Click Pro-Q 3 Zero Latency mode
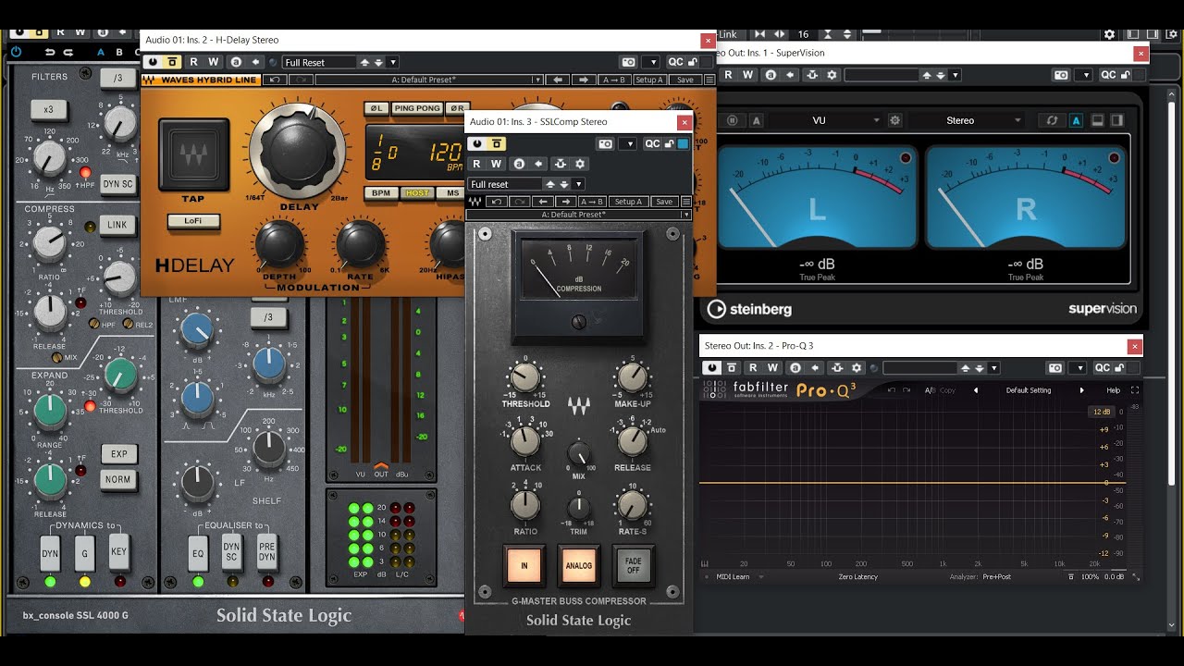The image size is (1184, 666). (857, 576)
